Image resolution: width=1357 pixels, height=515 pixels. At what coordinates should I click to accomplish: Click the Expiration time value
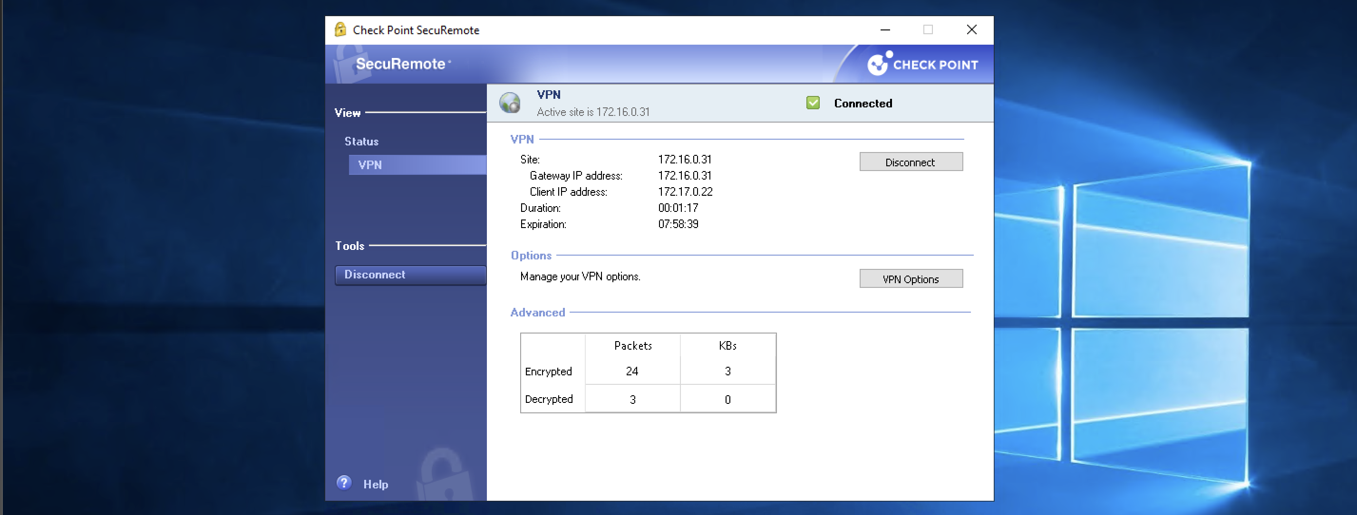678,224
